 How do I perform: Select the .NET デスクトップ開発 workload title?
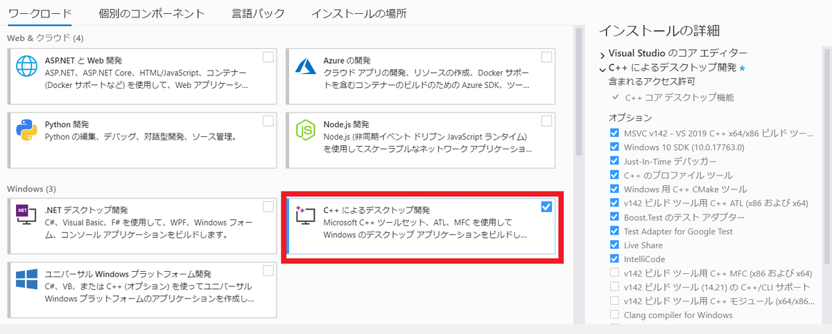pos(87,210)
